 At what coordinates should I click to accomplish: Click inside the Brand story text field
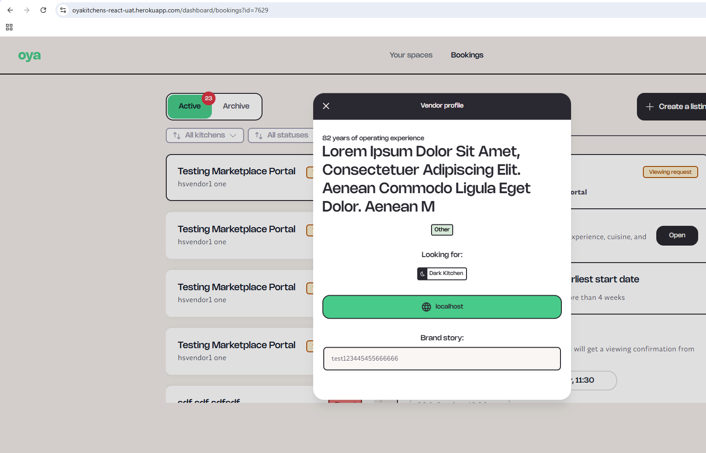tap(442, 358)
